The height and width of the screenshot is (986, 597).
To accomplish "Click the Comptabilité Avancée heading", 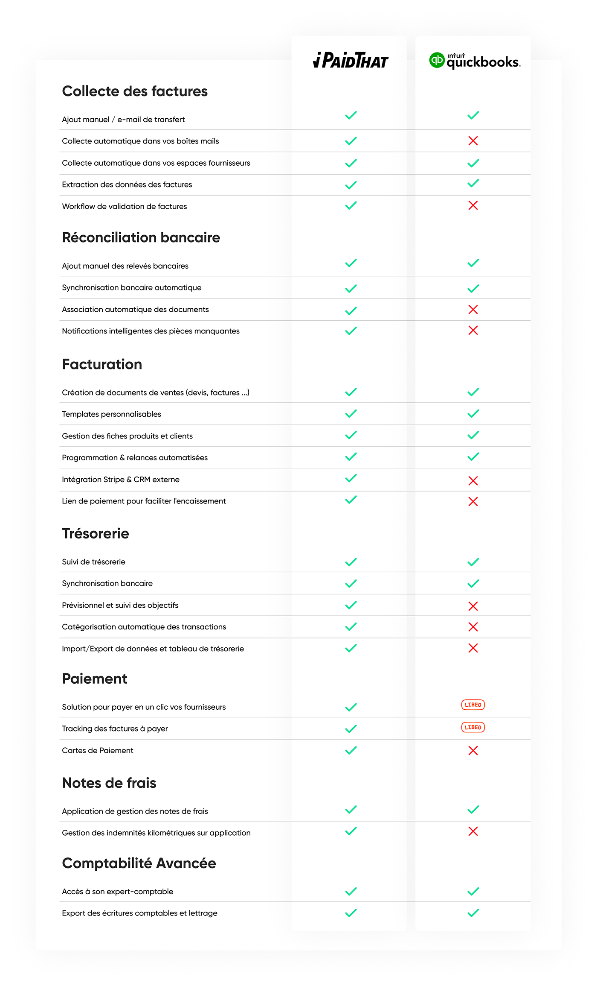I will point(139,863).
